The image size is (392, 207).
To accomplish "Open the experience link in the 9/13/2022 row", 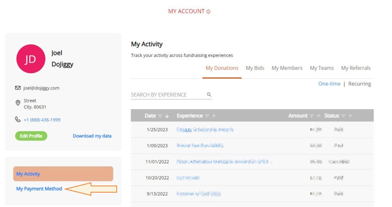I will [199, 194].
